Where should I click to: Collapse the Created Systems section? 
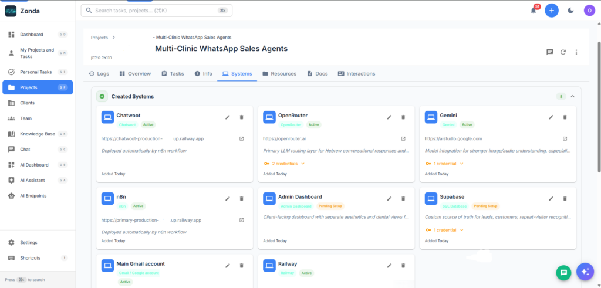pos(573,97)
